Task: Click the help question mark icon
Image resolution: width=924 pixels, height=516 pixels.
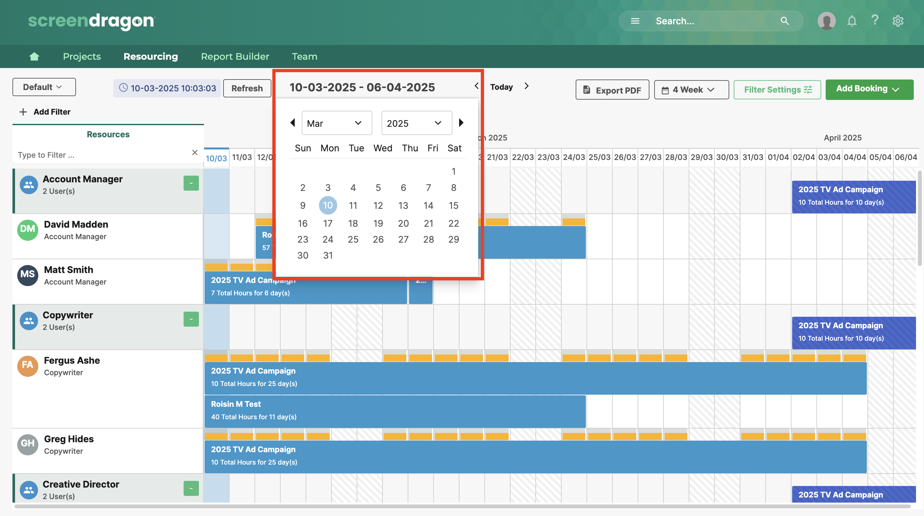Action: click(x=875, y=20)
